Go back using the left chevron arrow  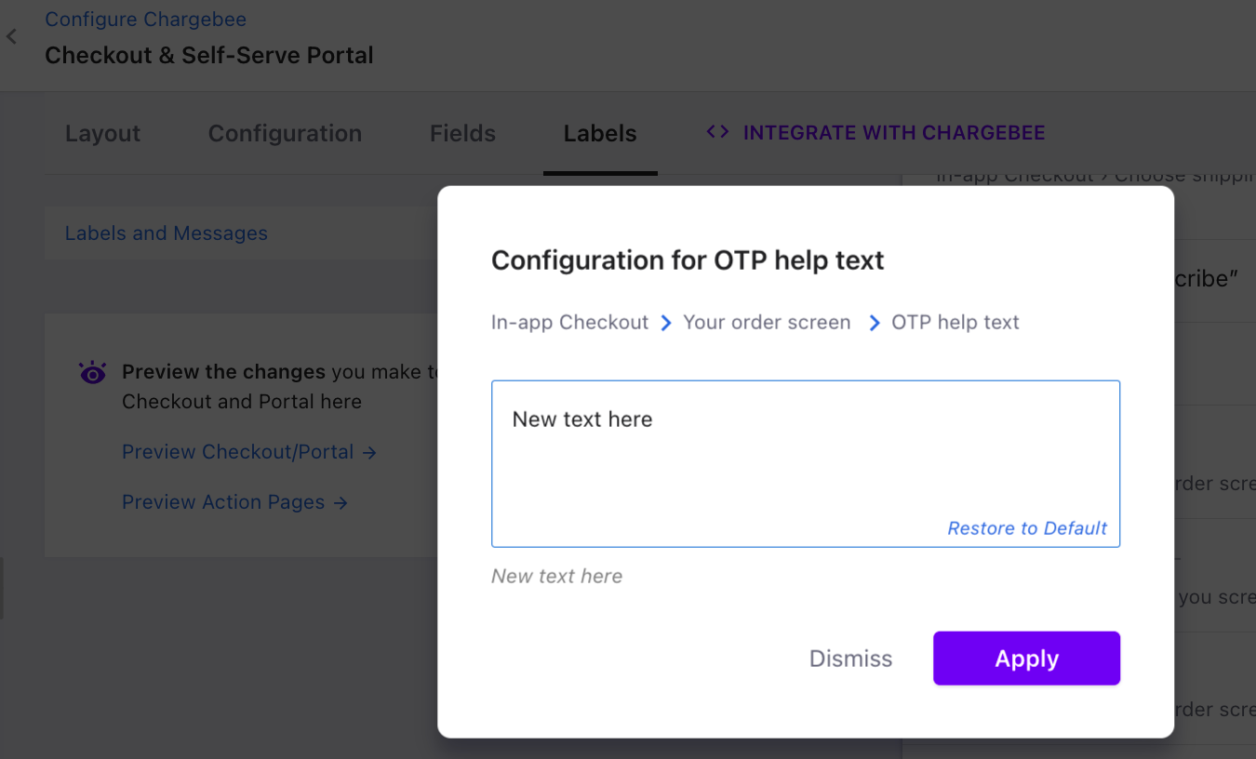pos(11,36)
